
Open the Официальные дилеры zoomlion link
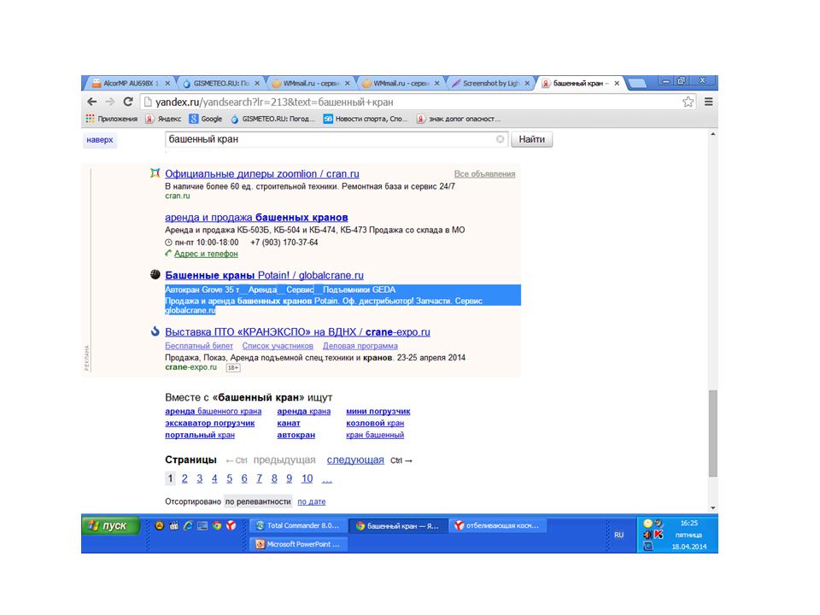coord(262,173)
